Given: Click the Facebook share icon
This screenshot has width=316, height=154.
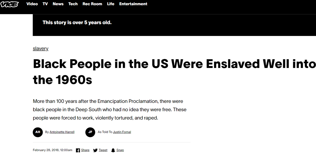Looking at the screenshot, I should tap(78, 150).
